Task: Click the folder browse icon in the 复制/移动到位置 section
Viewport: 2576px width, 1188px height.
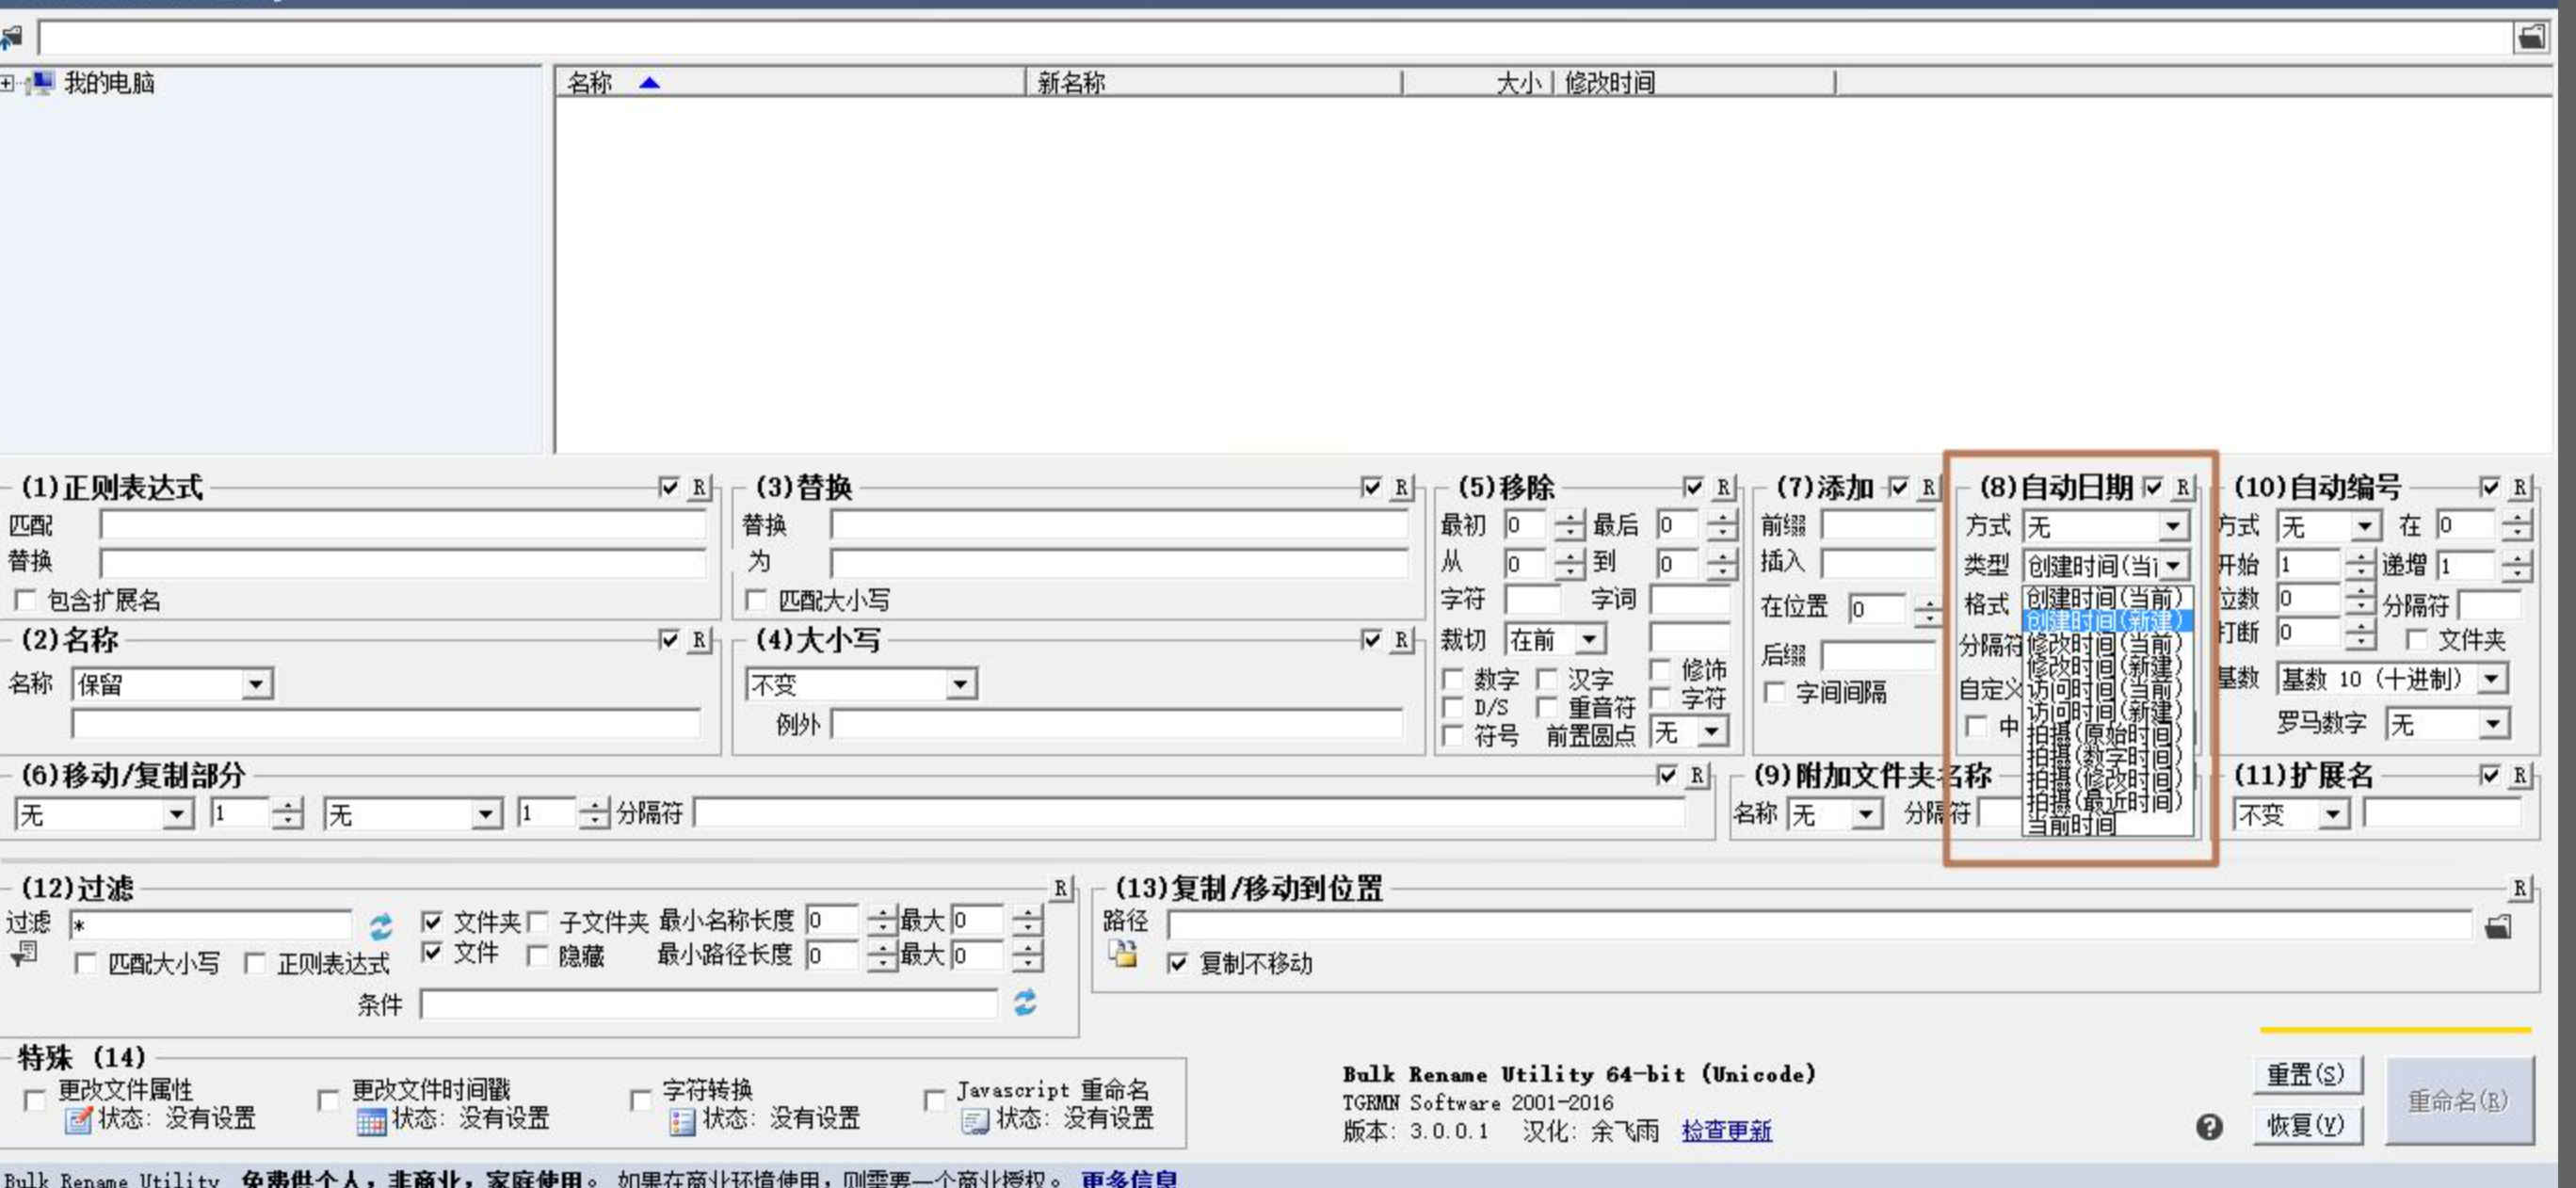Action: [x=2497, y=927]
